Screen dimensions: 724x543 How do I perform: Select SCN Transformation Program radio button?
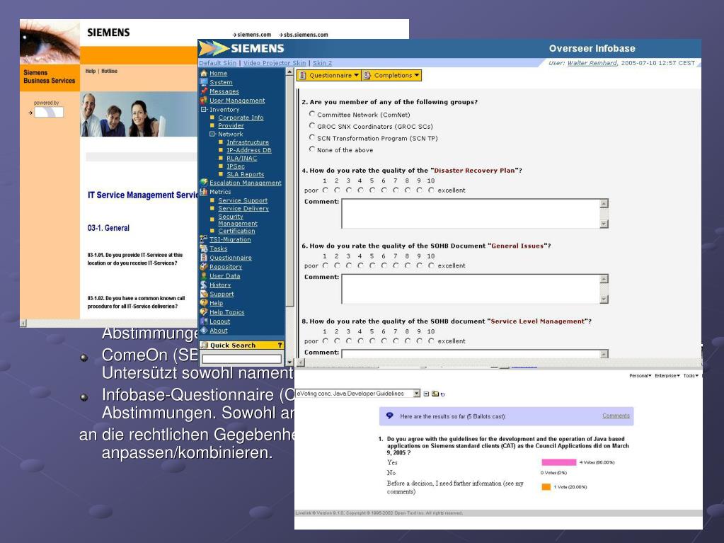tap(312, 137)
